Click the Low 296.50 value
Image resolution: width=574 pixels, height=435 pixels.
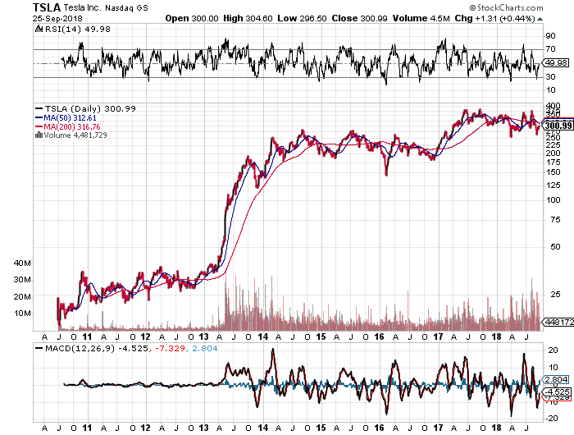coord(302,18)
